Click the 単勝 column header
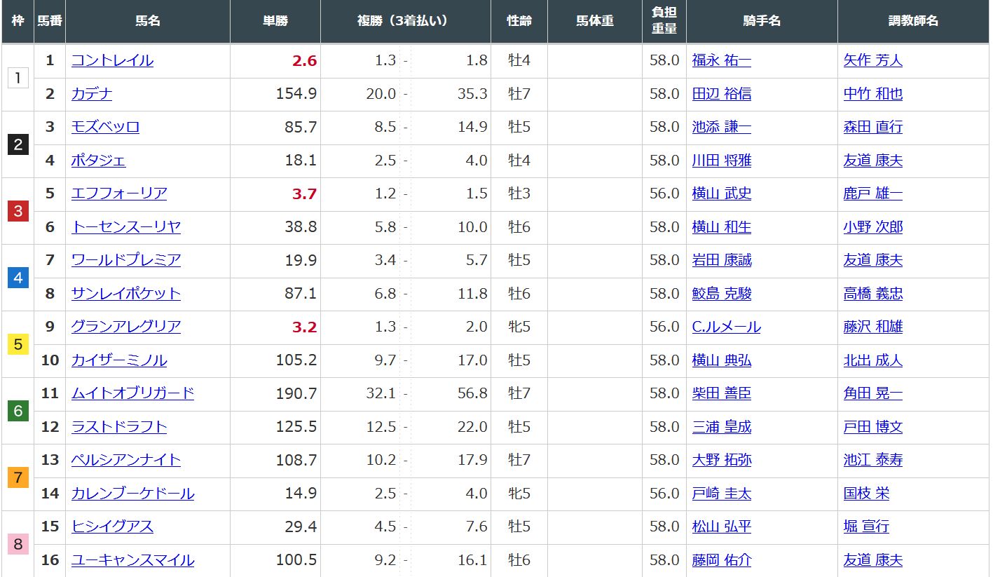 pyautogui.click(x=275, y=21)
